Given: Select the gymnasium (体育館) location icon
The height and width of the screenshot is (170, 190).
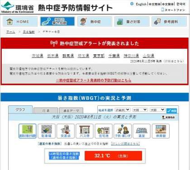Looking at the screenshot, I should click(161, 131).
